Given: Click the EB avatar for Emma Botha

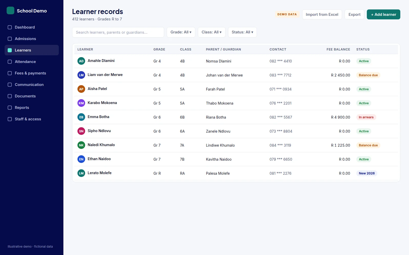Looking at the screenshot, I should [81, 117].
